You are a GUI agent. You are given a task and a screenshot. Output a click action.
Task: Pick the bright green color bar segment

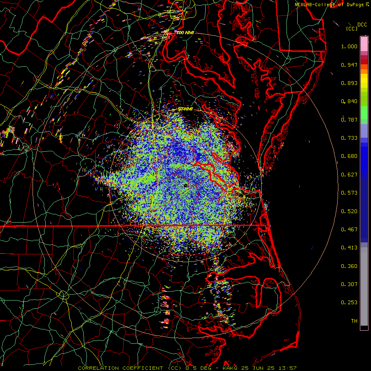[364, 113]
